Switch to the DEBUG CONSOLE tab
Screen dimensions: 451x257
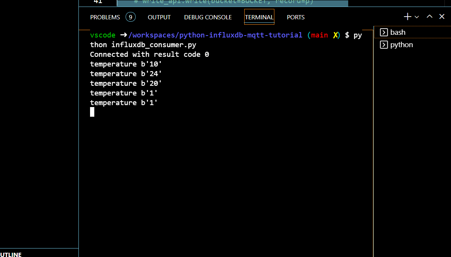pyautogui.click(x=208, y=17)
